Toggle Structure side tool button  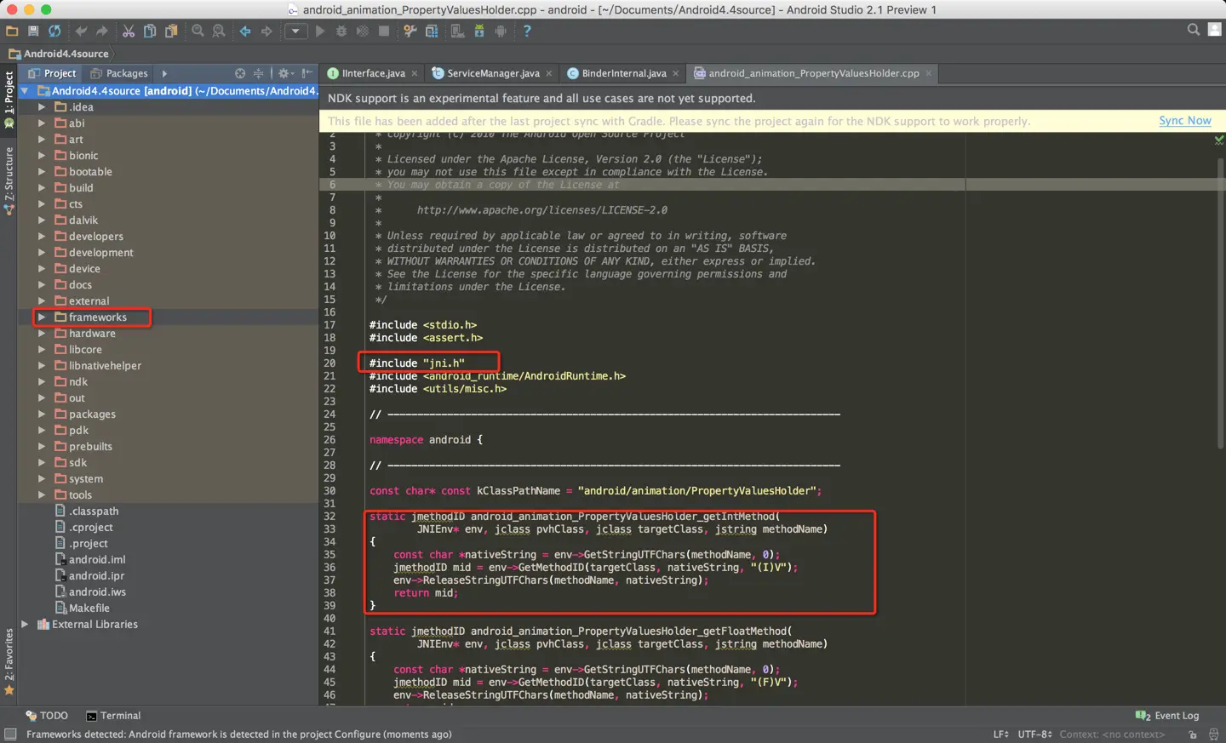point(9,180)
